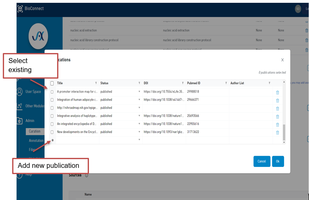The height and width of the screenshot is (200, 309).
Task: Cancel the publications dialog
Action: coord(262,161)
